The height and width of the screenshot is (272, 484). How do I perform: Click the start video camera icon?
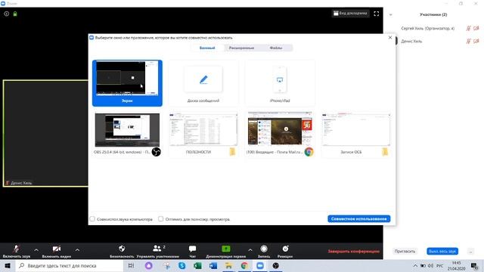57,249
